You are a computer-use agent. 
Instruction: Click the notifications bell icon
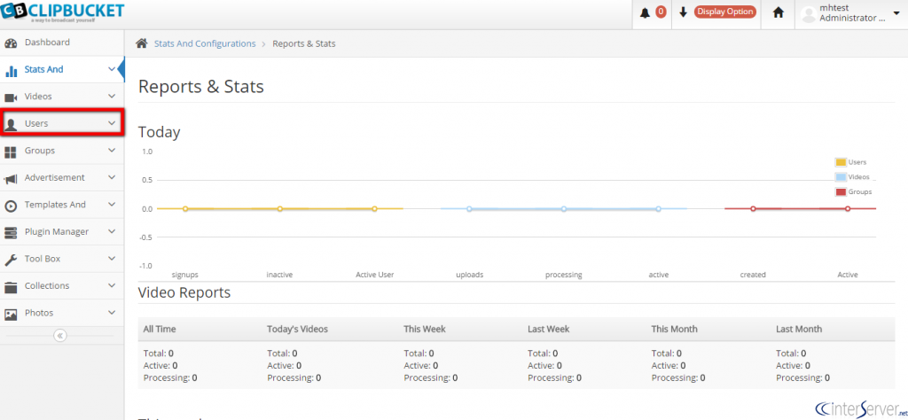click(646, 12)
